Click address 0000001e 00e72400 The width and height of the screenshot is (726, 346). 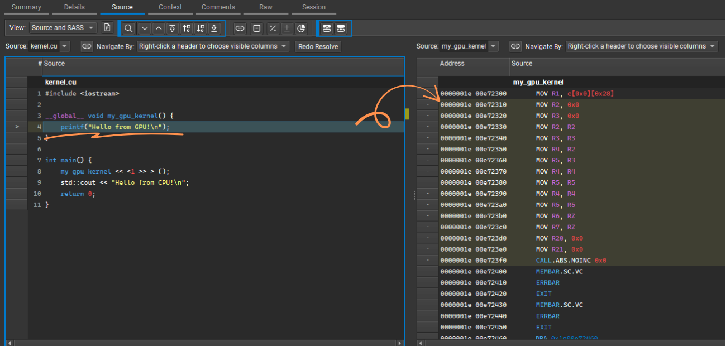(x=473, y=272)
